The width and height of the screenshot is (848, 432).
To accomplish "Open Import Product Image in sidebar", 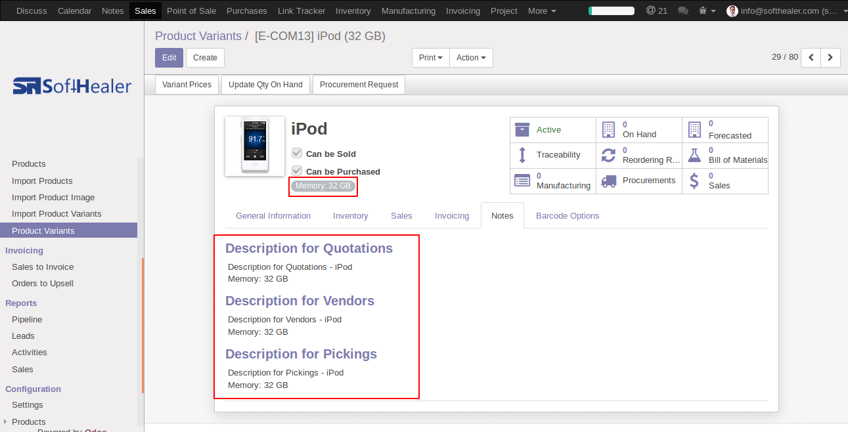I will 53,197.
